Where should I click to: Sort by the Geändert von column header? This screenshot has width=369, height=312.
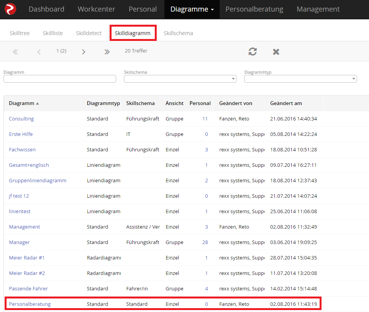(x=235, y=103)
